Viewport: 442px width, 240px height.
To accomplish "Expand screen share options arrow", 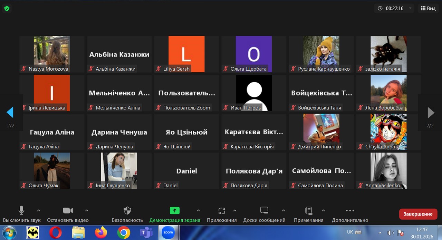I will [198, 210].
